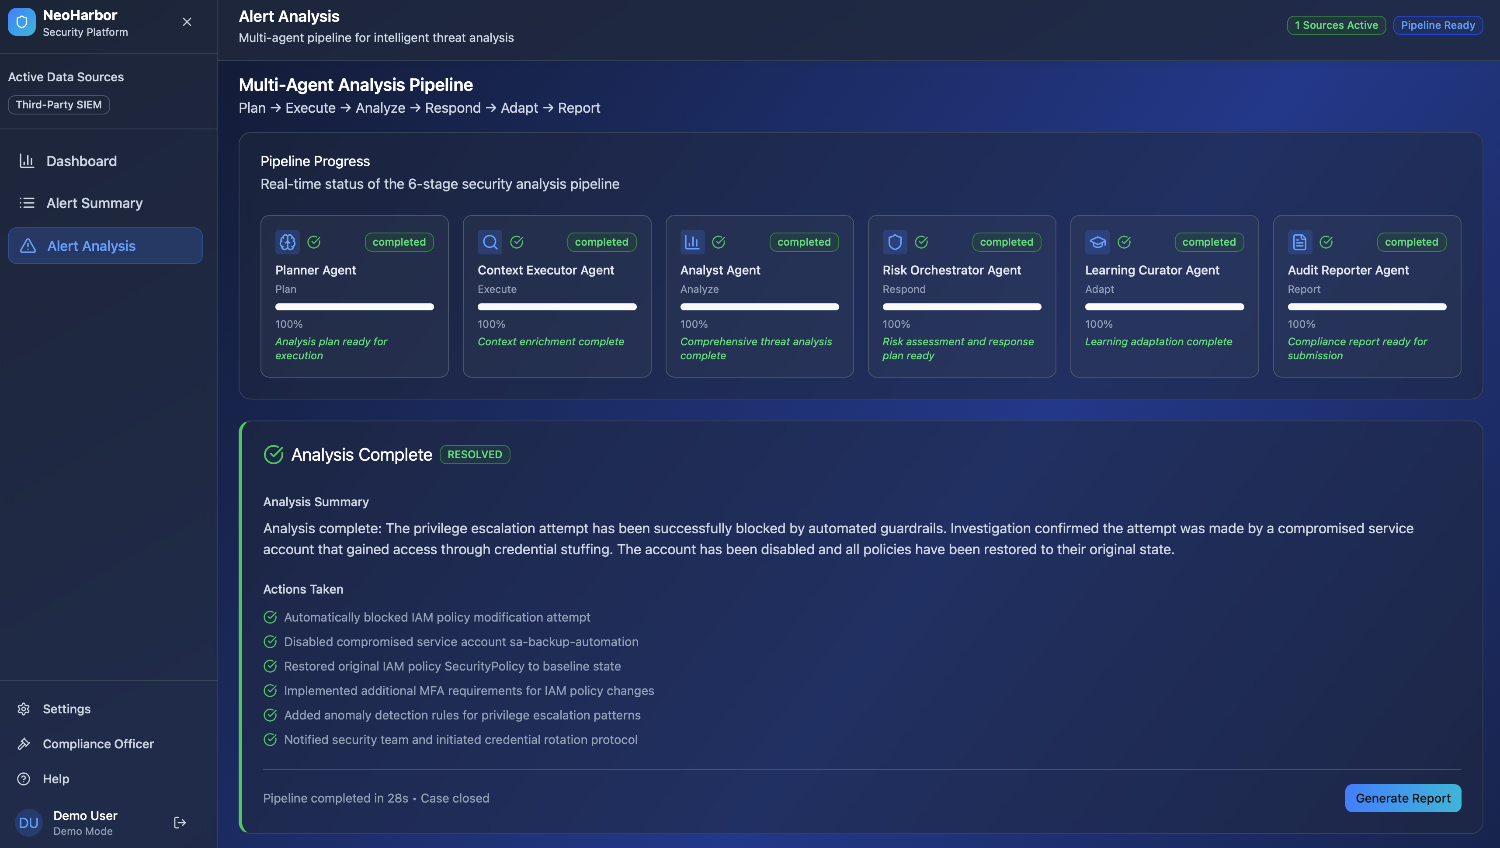Screen dimensions: 1500x848
Task: Click the Analyst Agent bar chart icon
Action: point(692,242)
